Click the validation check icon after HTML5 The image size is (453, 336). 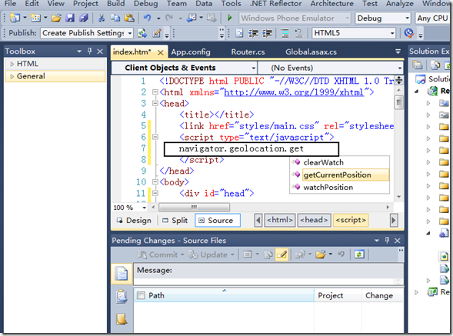pyautogui.click(x=409, y=33)
